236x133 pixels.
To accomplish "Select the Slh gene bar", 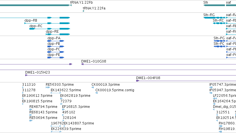I will coord(214,5).
